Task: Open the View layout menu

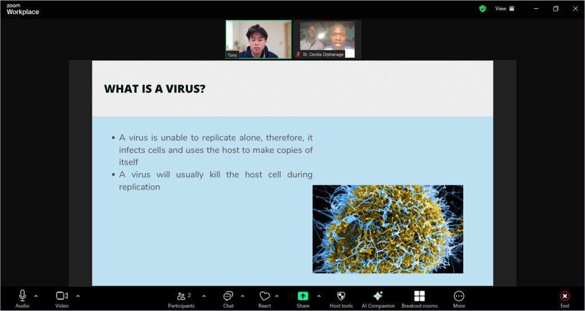Action: pyautogui.click(x=505, y=9)
